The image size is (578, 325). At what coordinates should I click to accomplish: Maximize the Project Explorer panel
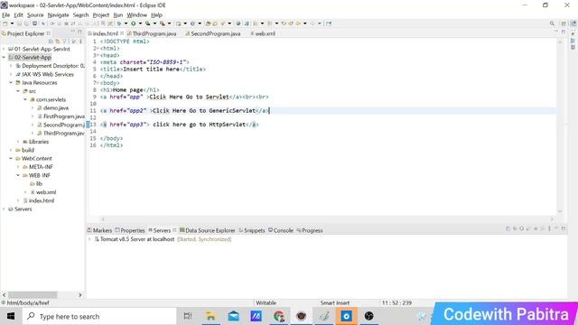click(79, 32)
